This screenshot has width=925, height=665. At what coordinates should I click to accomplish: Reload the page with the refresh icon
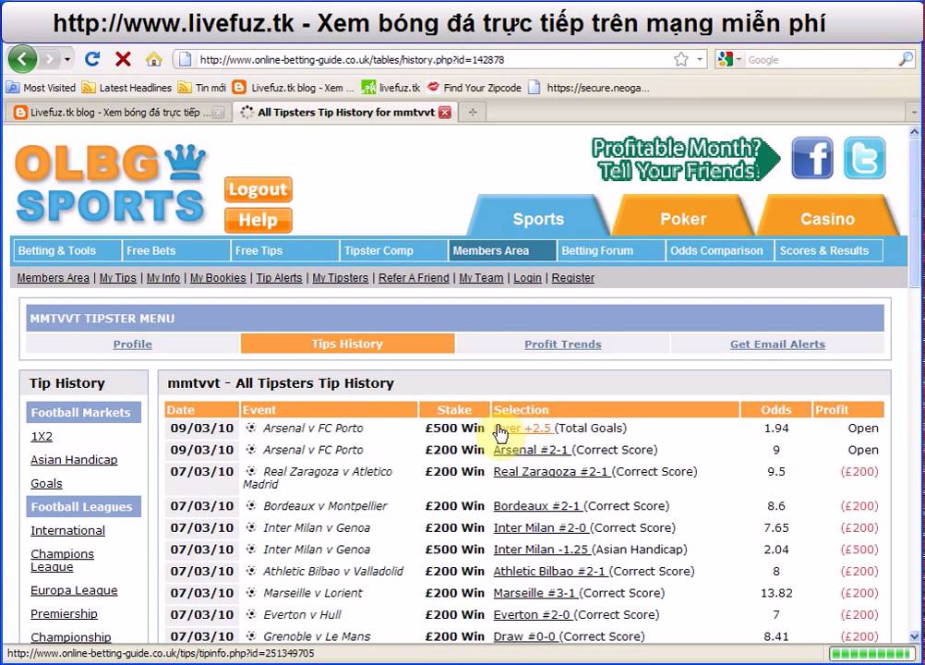(x=92, y=59)
